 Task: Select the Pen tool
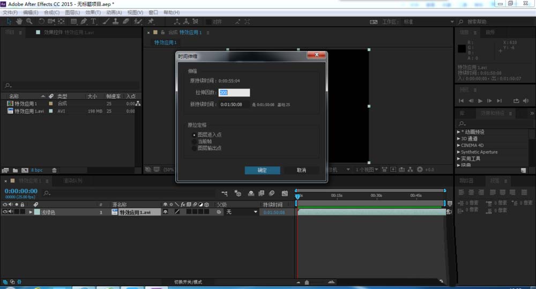point(84,21)
